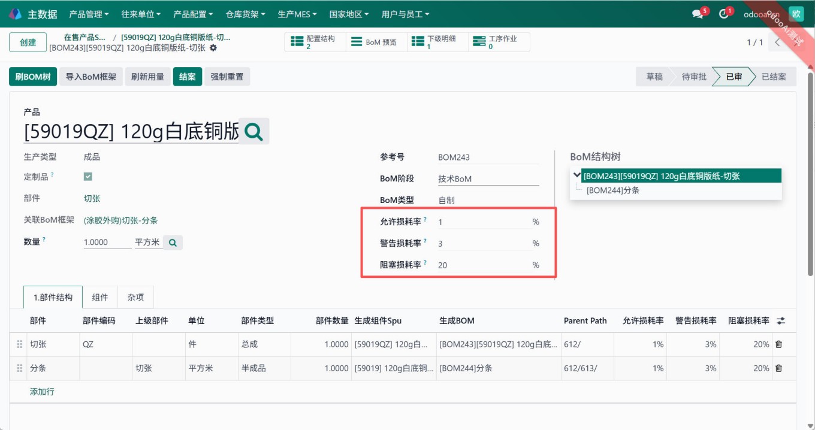Open the 用户与员工 dropdown menu
815x430 pixels.
406,14
